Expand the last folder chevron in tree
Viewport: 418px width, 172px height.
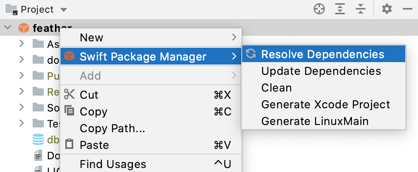22,123
